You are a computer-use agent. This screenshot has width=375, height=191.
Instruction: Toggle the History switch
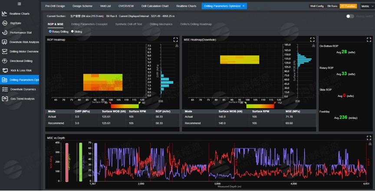(350, 16)
